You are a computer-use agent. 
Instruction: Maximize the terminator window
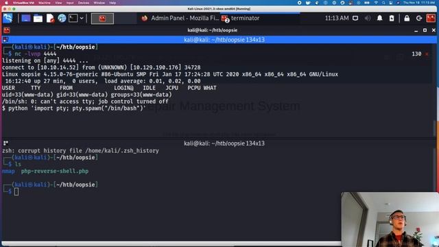click(x=425, y=30)
